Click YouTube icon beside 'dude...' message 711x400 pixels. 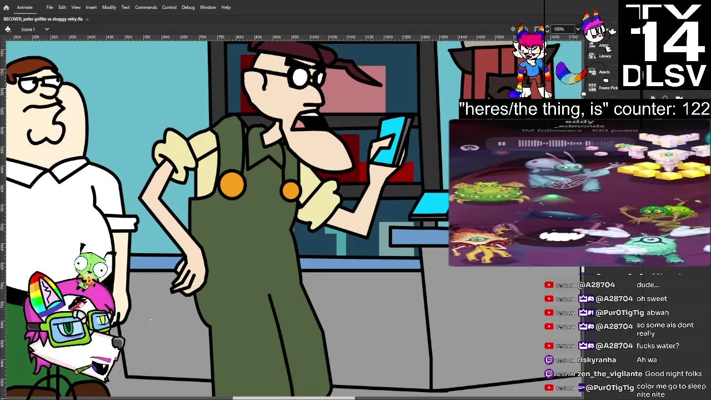point(549,285)
